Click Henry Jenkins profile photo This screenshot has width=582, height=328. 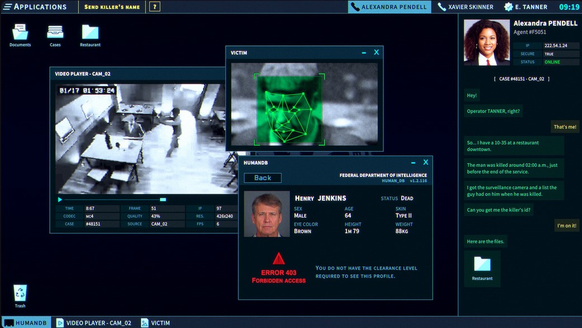267,214
